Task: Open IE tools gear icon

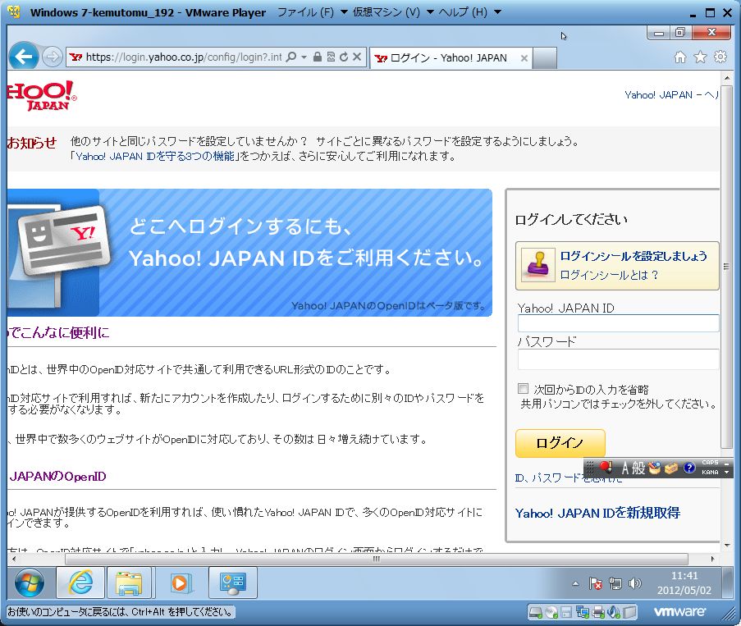Action: point(720,57)
